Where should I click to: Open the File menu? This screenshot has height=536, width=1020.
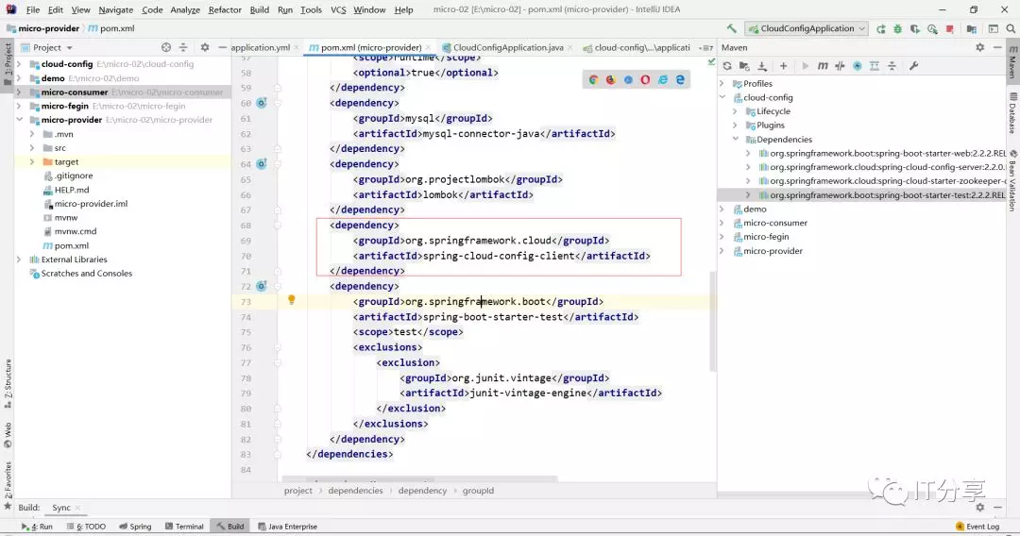32,9
